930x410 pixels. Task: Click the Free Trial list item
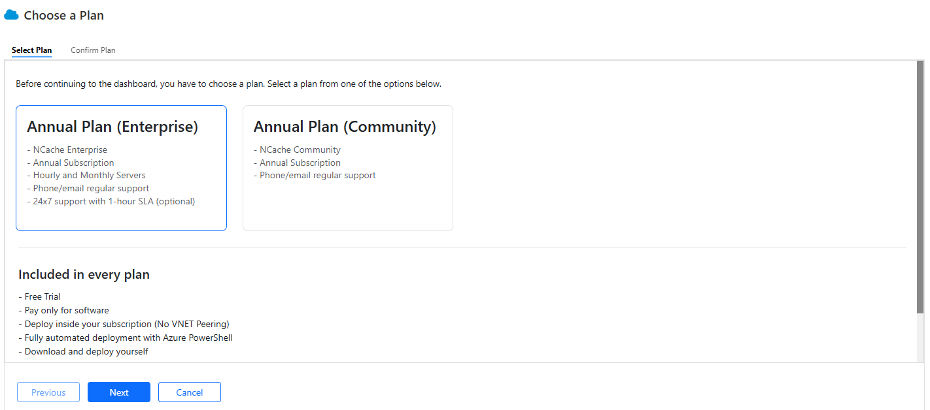coord(41,296)
